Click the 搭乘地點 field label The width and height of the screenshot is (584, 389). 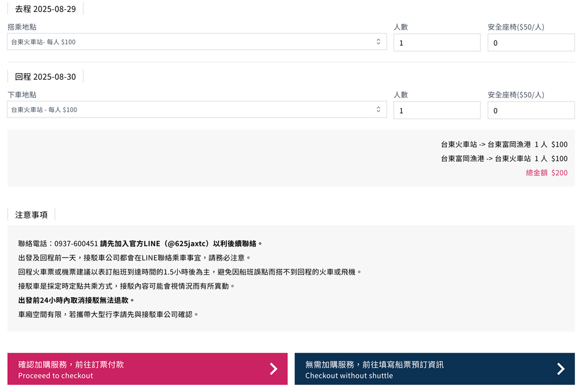tap(22, 27)
